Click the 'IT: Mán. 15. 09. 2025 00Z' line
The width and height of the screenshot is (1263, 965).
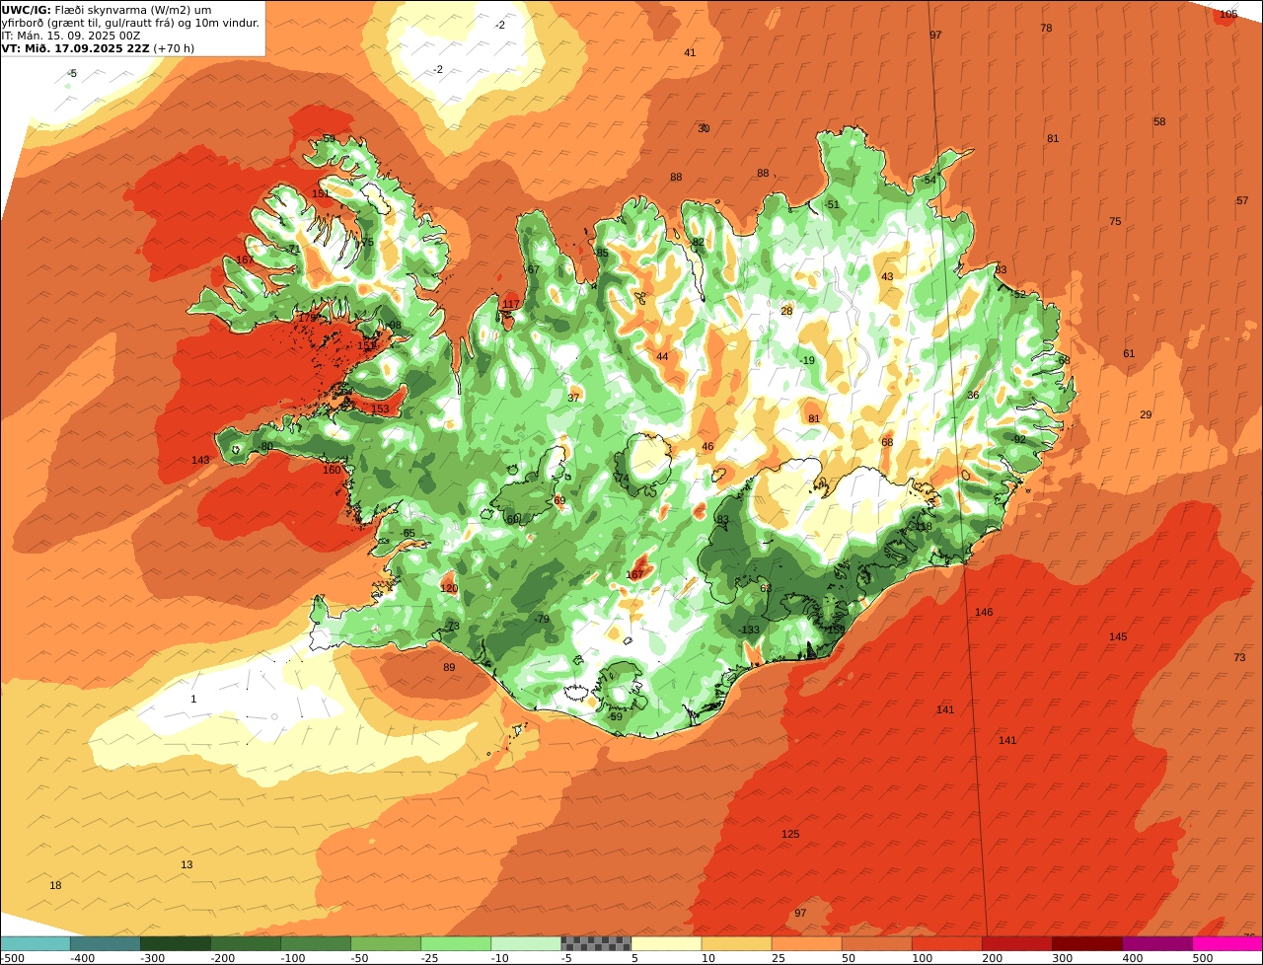click(71, 36)
